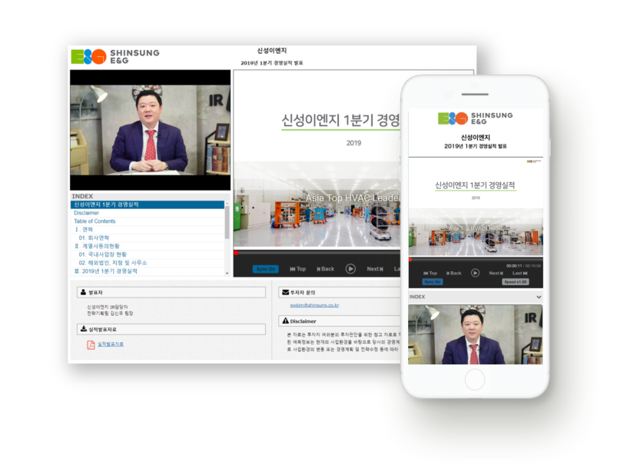The height and width of the screenshot is (472, 617).
Task: Seek on the phone player progress bar
Action: (x=476, y=259)
